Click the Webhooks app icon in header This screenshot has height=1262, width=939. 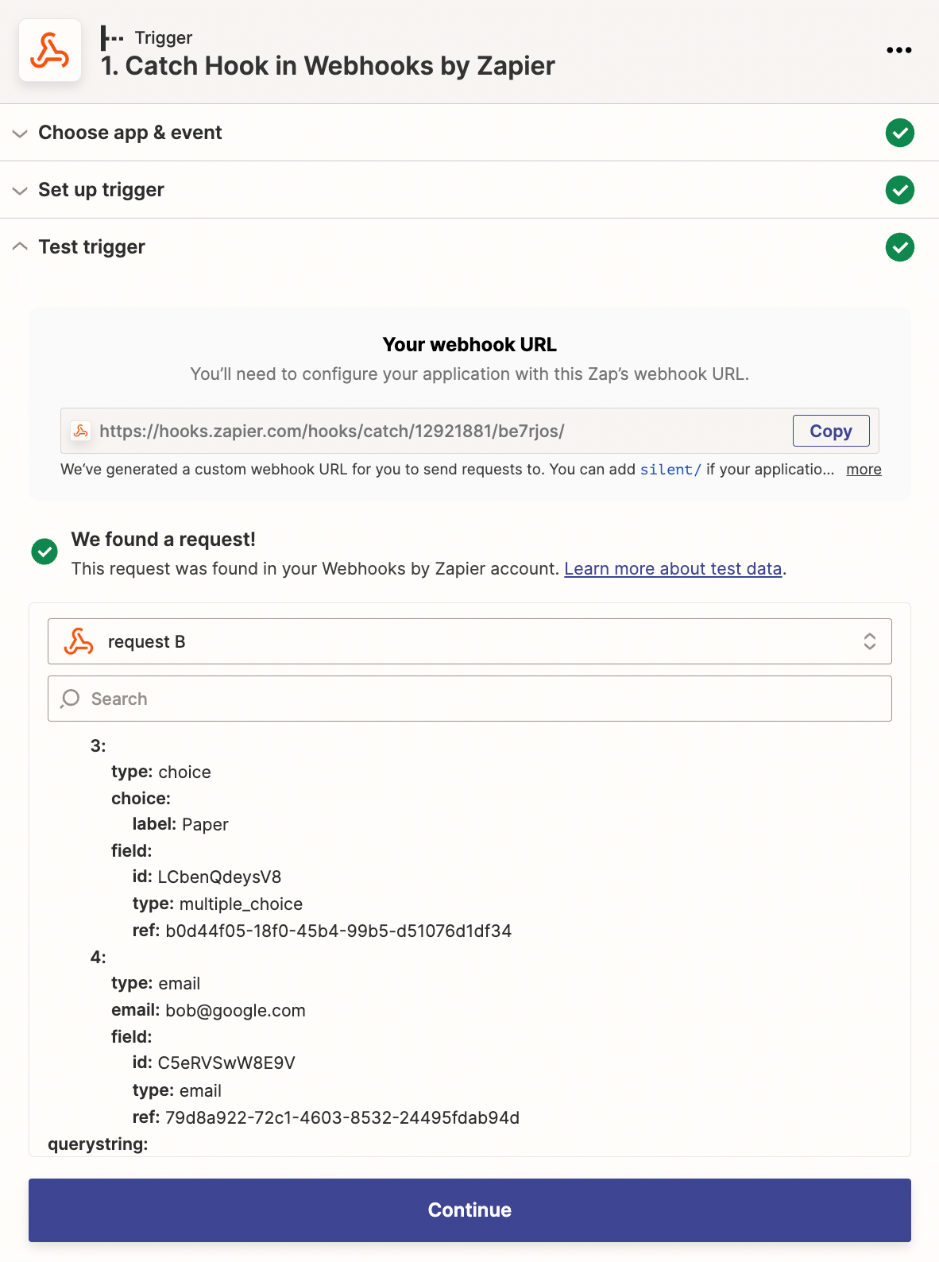(50, 51)
